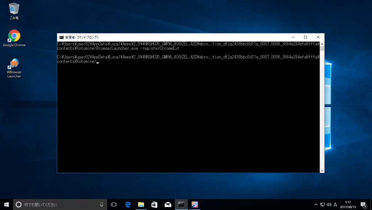
Task: Launch Microsoft Edge from the taskbar
Action: click(128, 205)
